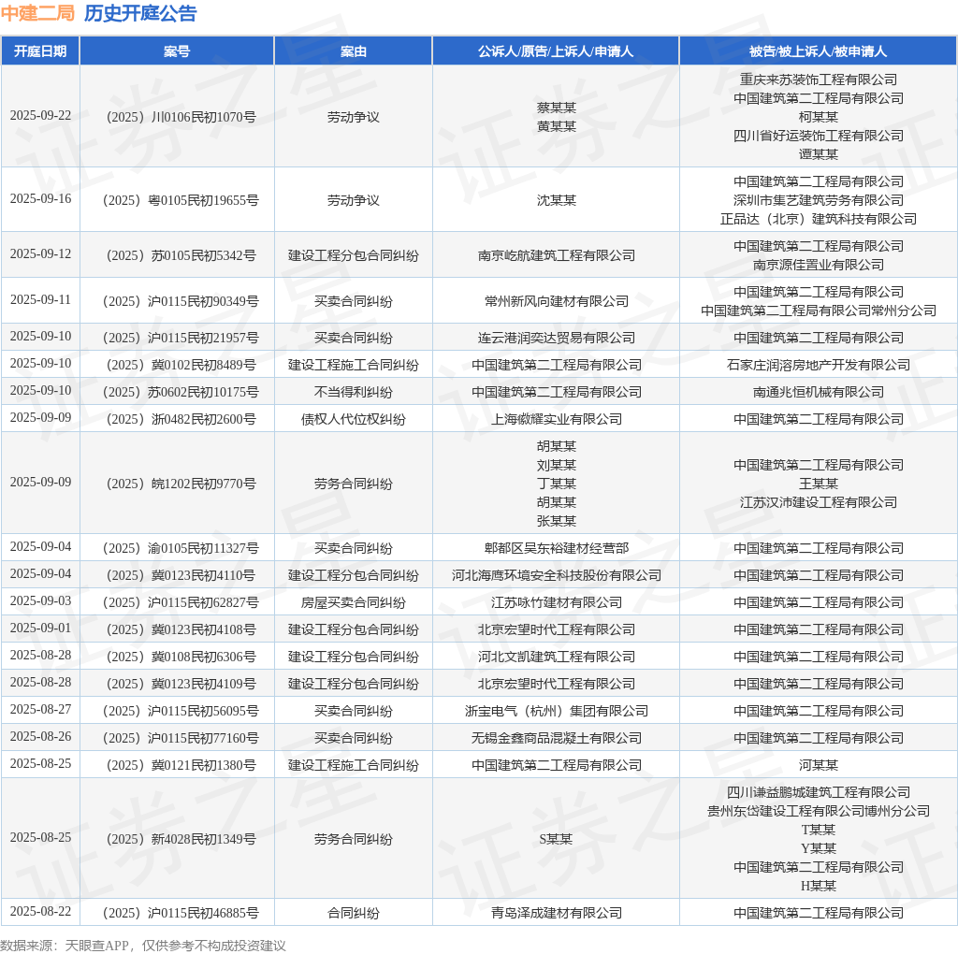Viewport: 958px width, 954px height.
Task: Click case cause 不当得利纠纷
Action: click(353, 392)
